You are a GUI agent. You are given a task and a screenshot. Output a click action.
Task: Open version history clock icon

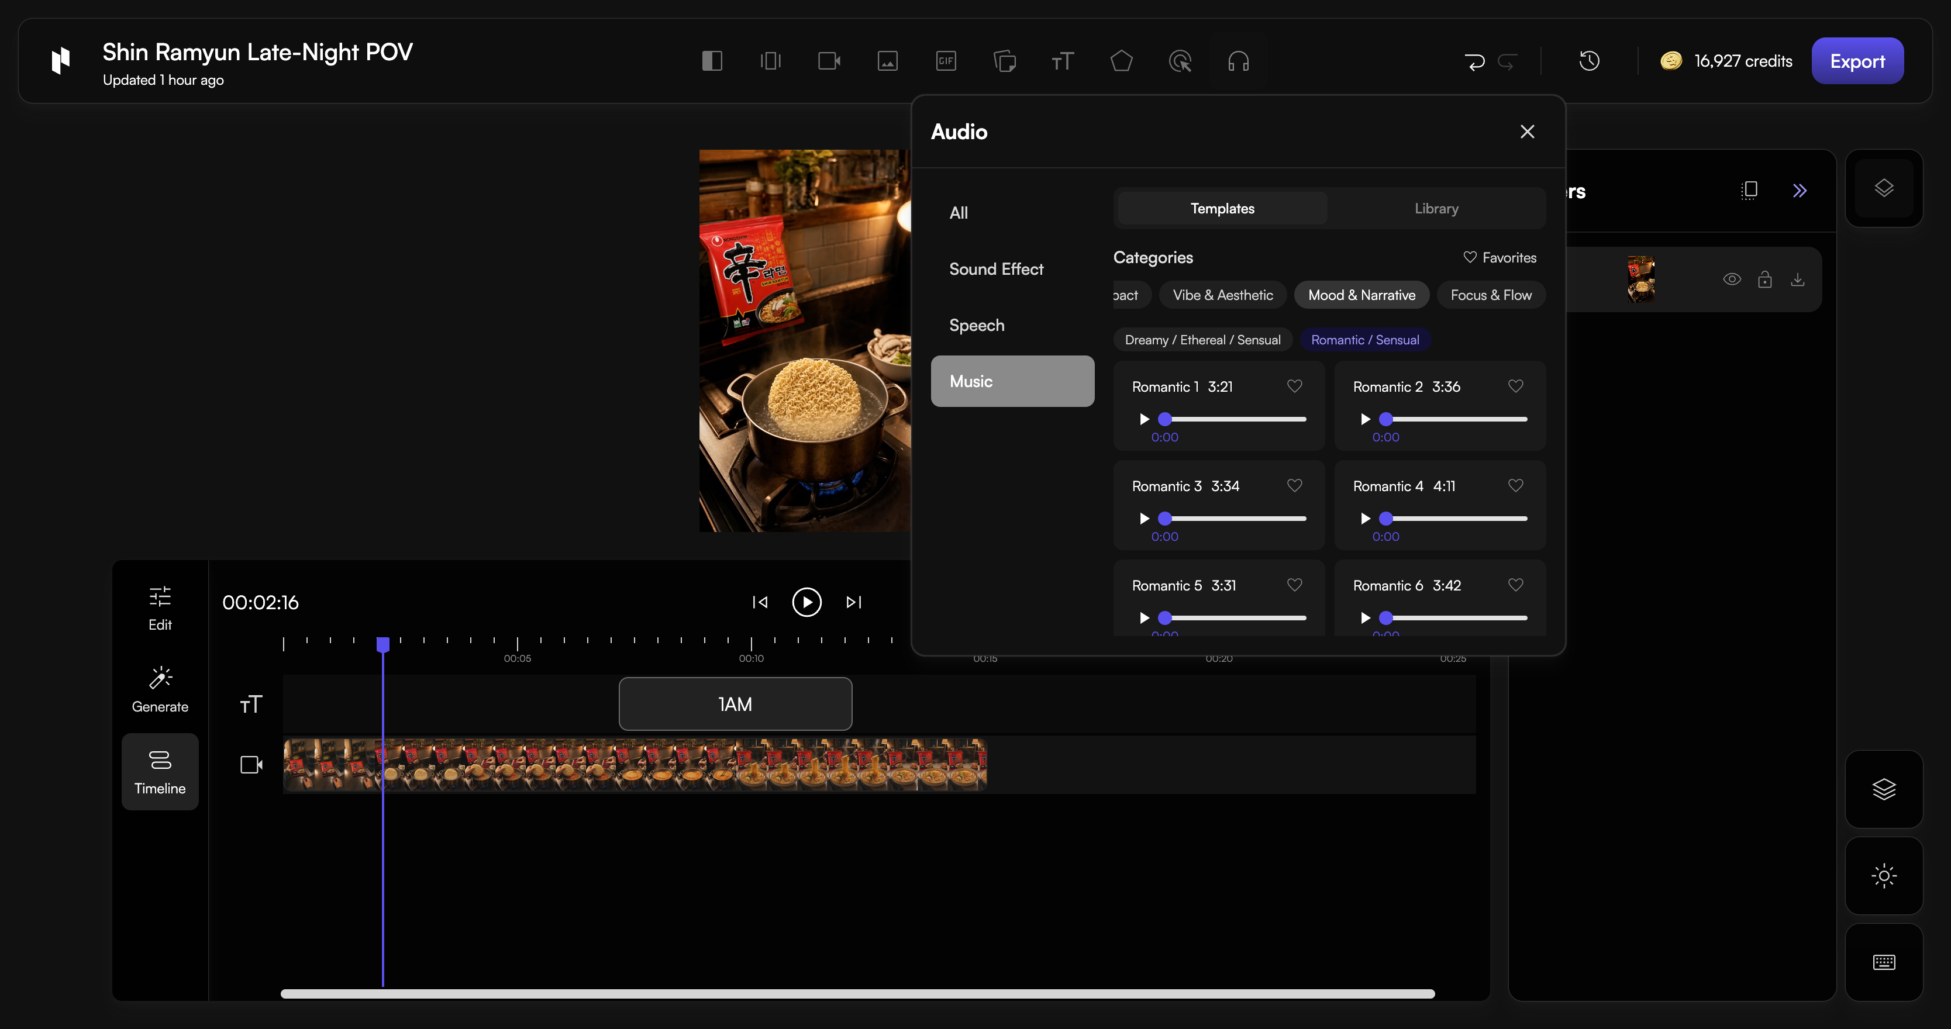pos(1589,61)
